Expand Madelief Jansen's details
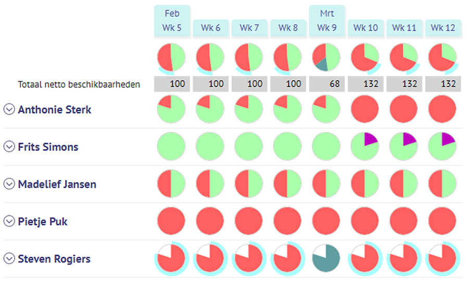Screen dimensions: 469x281 (x=9, y=185)
